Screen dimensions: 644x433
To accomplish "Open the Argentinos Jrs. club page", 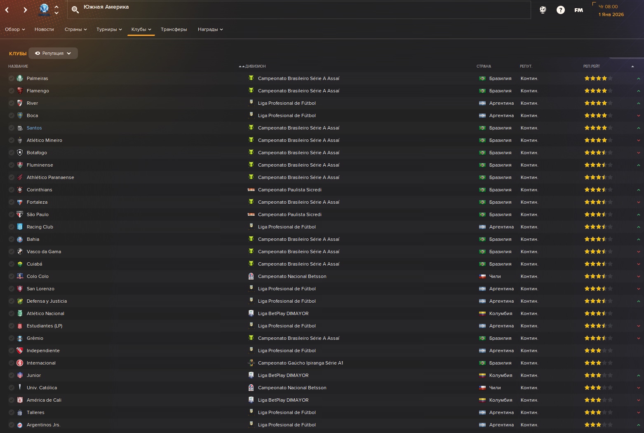I will click(43, 425).
